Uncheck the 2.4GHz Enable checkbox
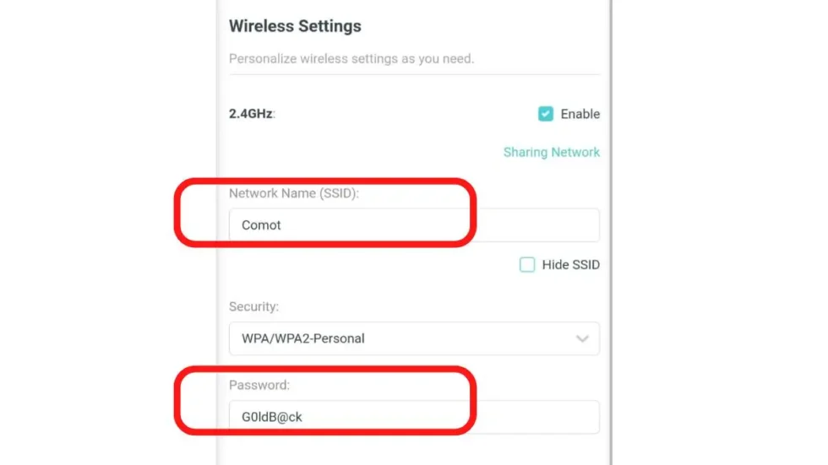This screenshot has height=465, width=828. pyautogui.click(x=546, y=114)
